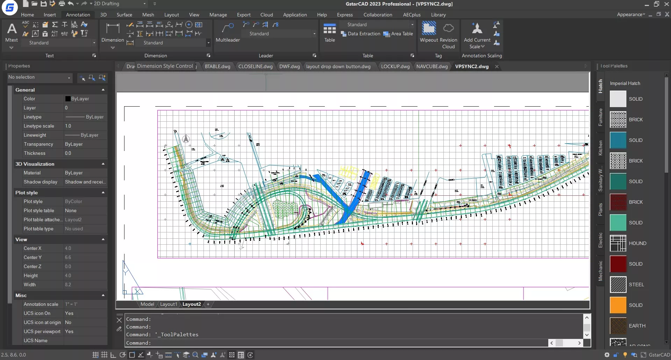Select the Dimension tool
This screenshot has width=671, height=360.
[x=113, y=32]
